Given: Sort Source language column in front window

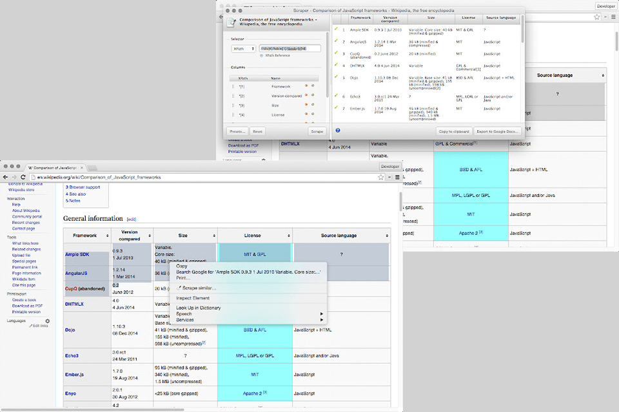Looking at the screenshot, I should (388, 236).
